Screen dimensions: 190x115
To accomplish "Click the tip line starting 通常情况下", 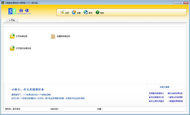I will click(31, 95).
